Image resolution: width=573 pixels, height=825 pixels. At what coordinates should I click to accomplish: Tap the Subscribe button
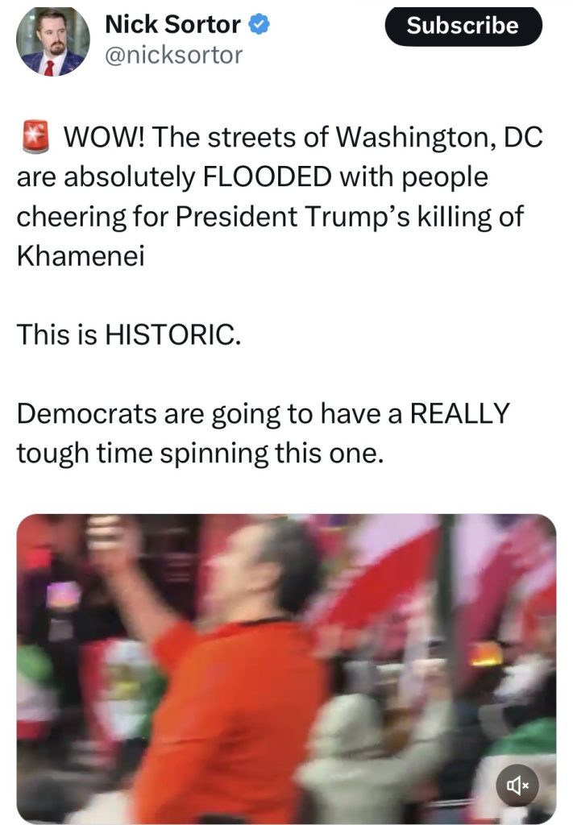pyautogui.click(x=463, y=26)
